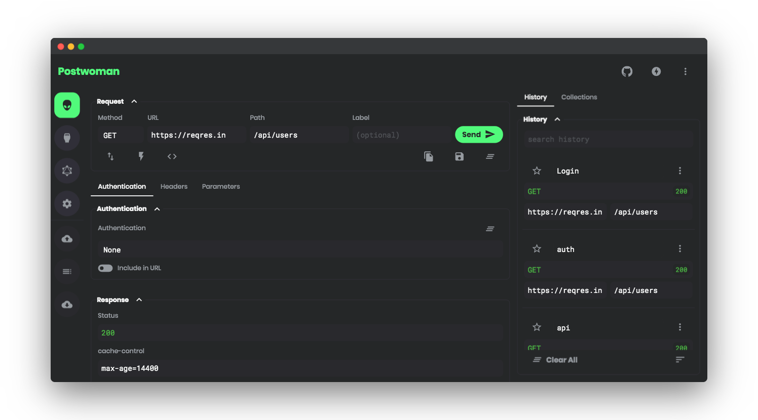Open the GraphQL section in the sidebar

(67, 171)
